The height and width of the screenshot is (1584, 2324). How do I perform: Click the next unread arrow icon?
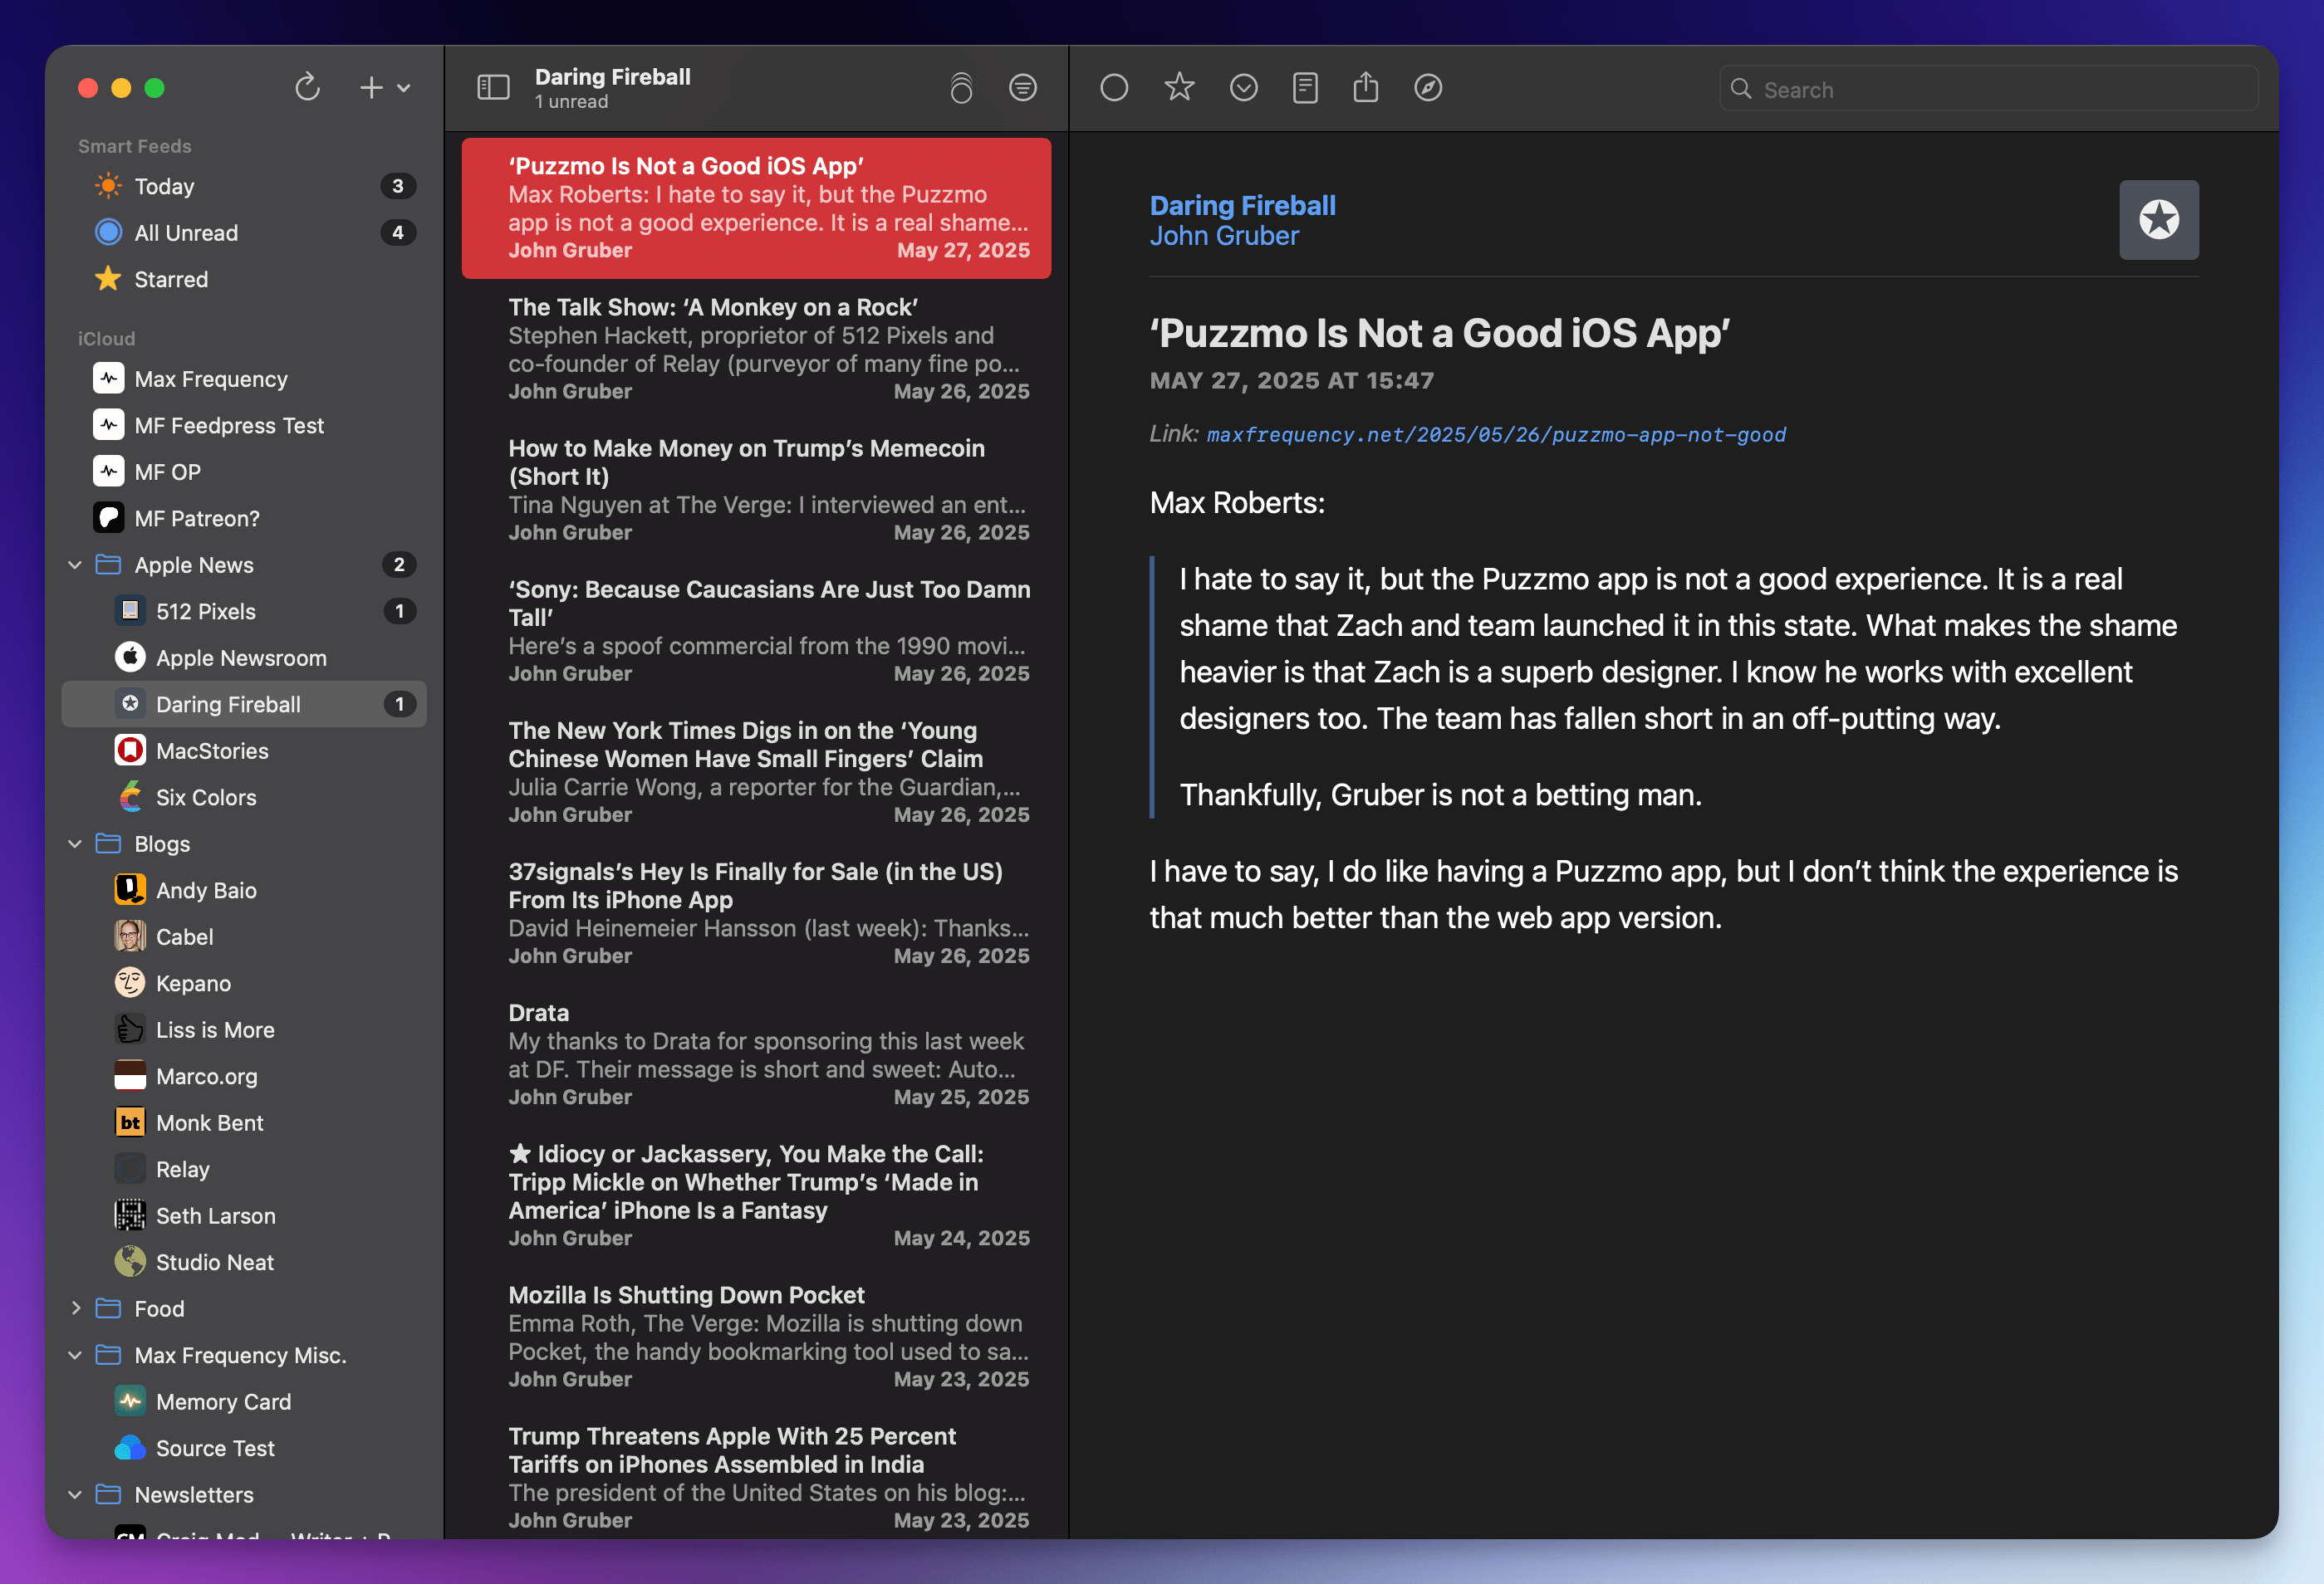pyautogui.click(x=1243, y=88)
